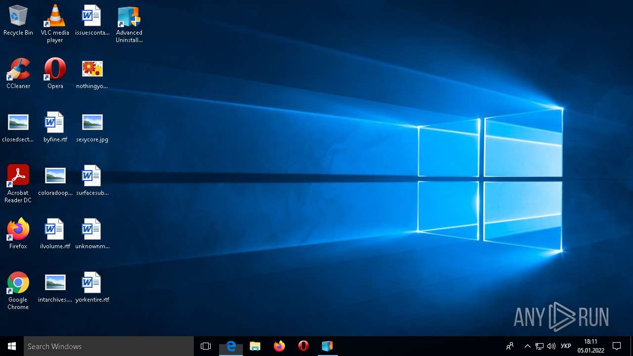Select the byfine.rtf document
The width and height of the screenshot is (633, 356).
coord(55,128)
